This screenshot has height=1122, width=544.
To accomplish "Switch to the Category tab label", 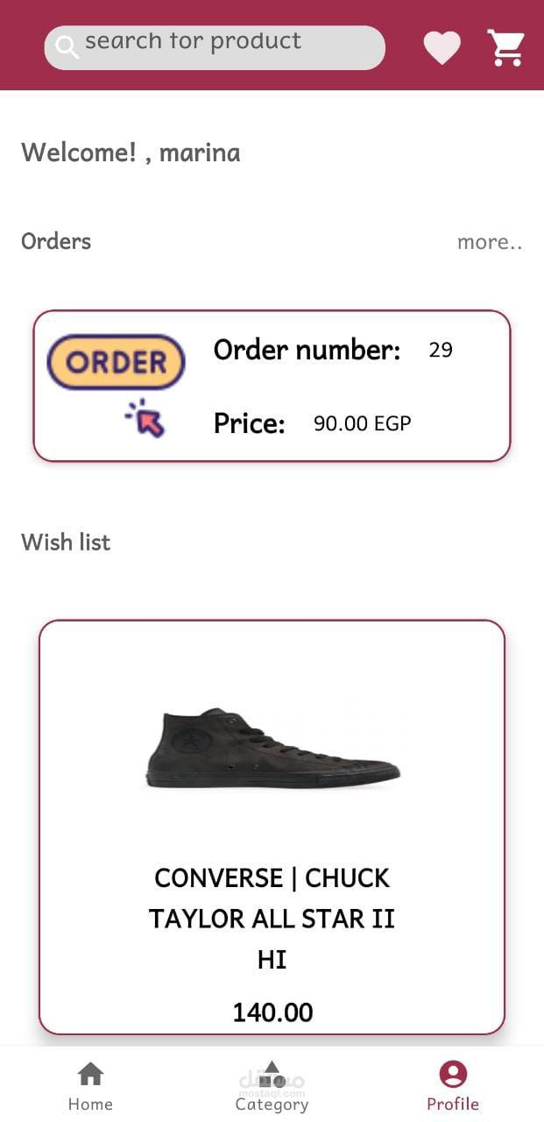I will click(x=272, y=1104).
